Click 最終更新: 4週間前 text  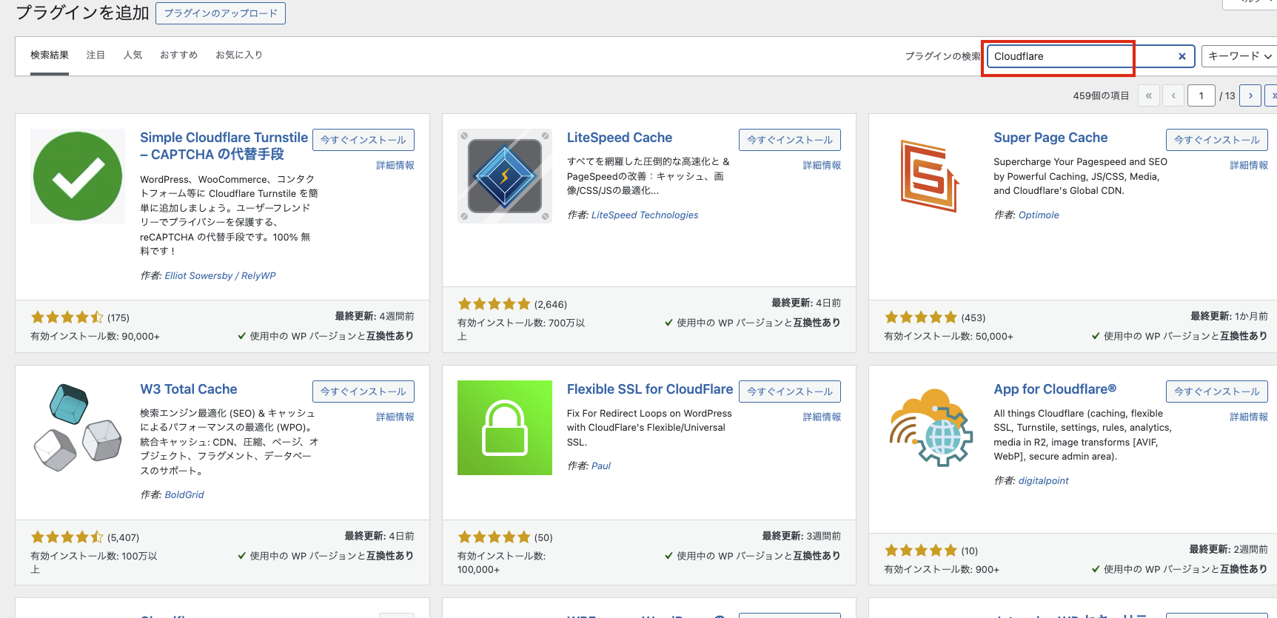coord(375,317)
